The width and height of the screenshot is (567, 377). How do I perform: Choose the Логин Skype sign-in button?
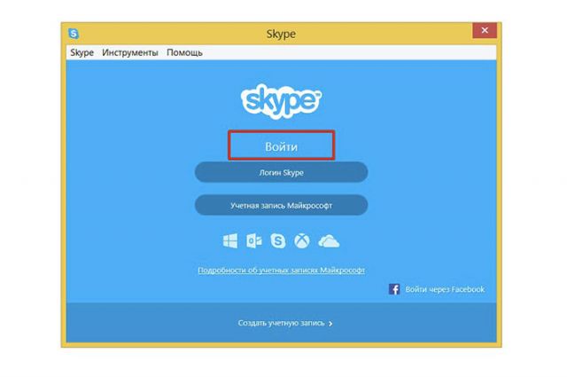[x=282, y=172]
